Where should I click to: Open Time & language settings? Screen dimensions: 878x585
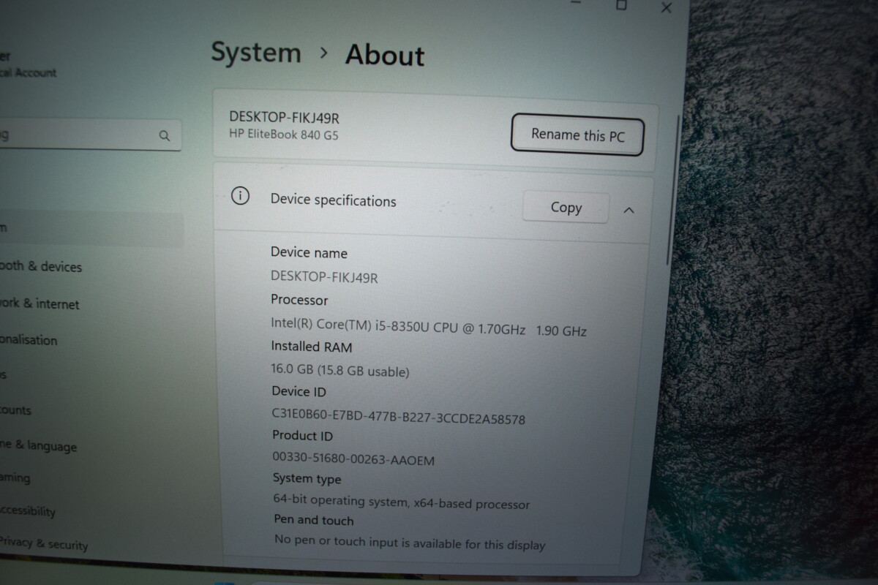coord(38,445)
